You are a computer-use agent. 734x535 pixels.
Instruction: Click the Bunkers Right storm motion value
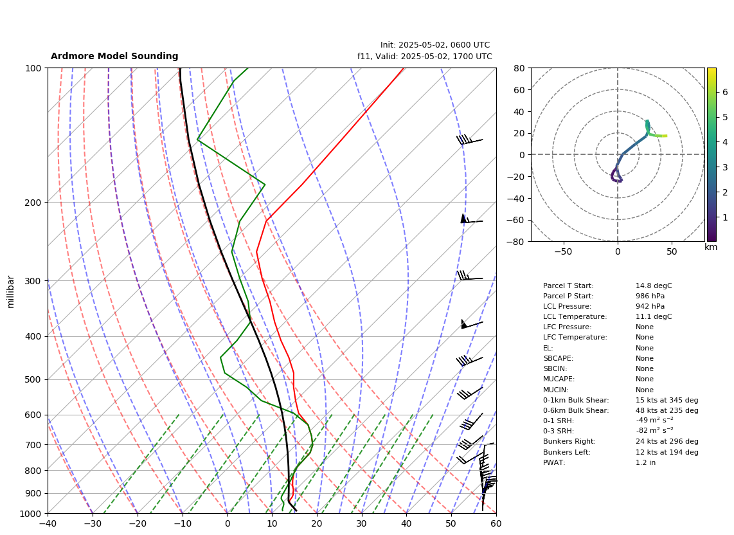click(667, 441)
